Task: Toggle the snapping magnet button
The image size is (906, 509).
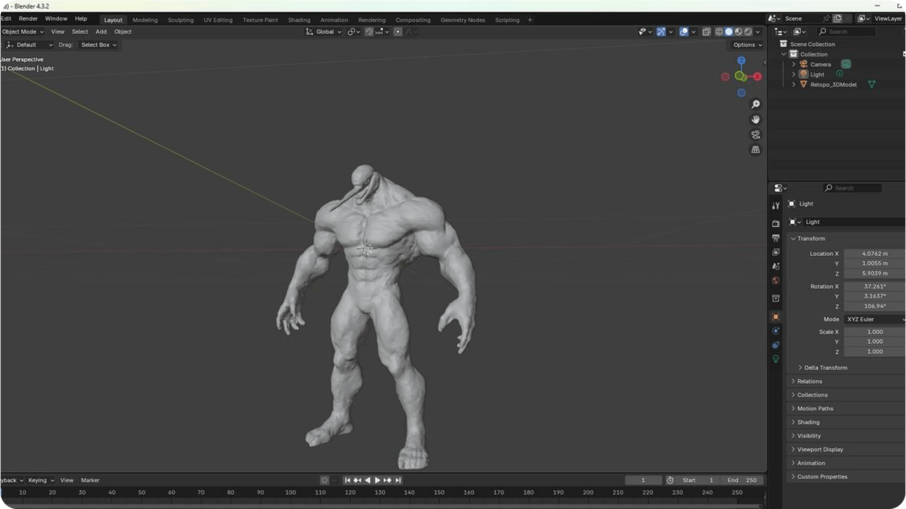Action: [x=368, y=32]
